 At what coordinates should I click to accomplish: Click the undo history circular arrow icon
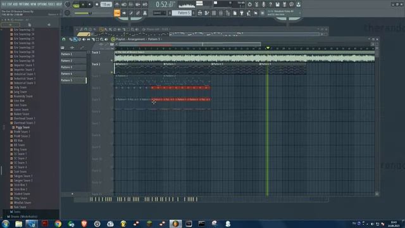[x=249, y=4]
